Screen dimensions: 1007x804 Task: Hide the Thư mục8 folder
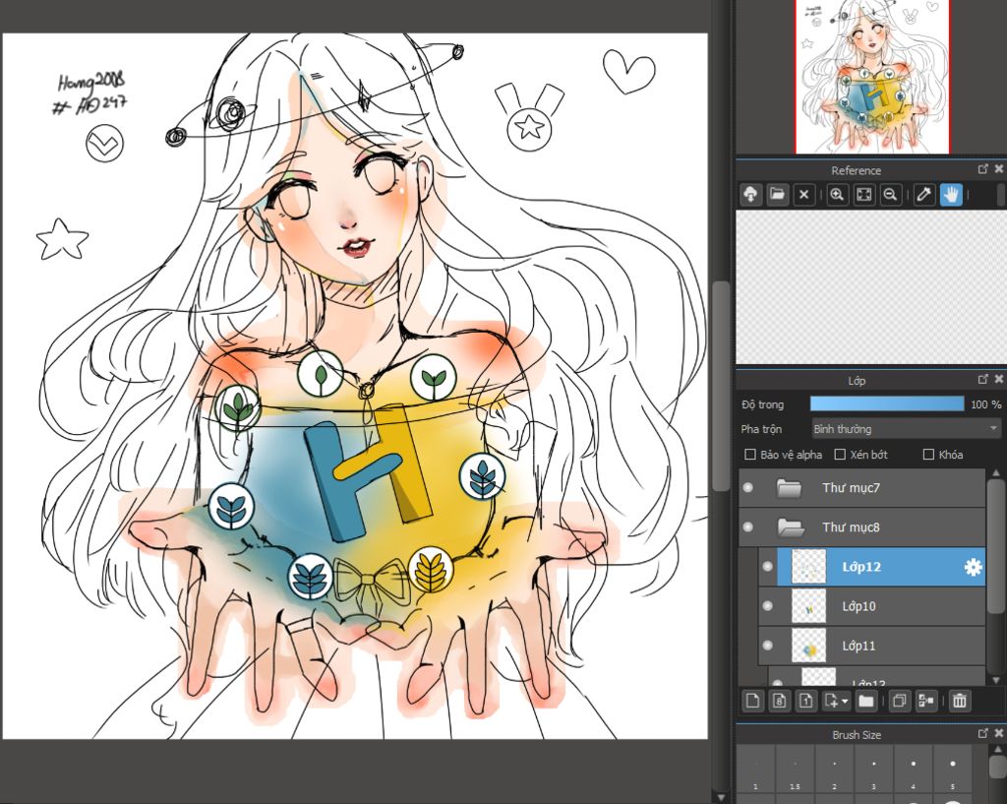pos(747,527)
